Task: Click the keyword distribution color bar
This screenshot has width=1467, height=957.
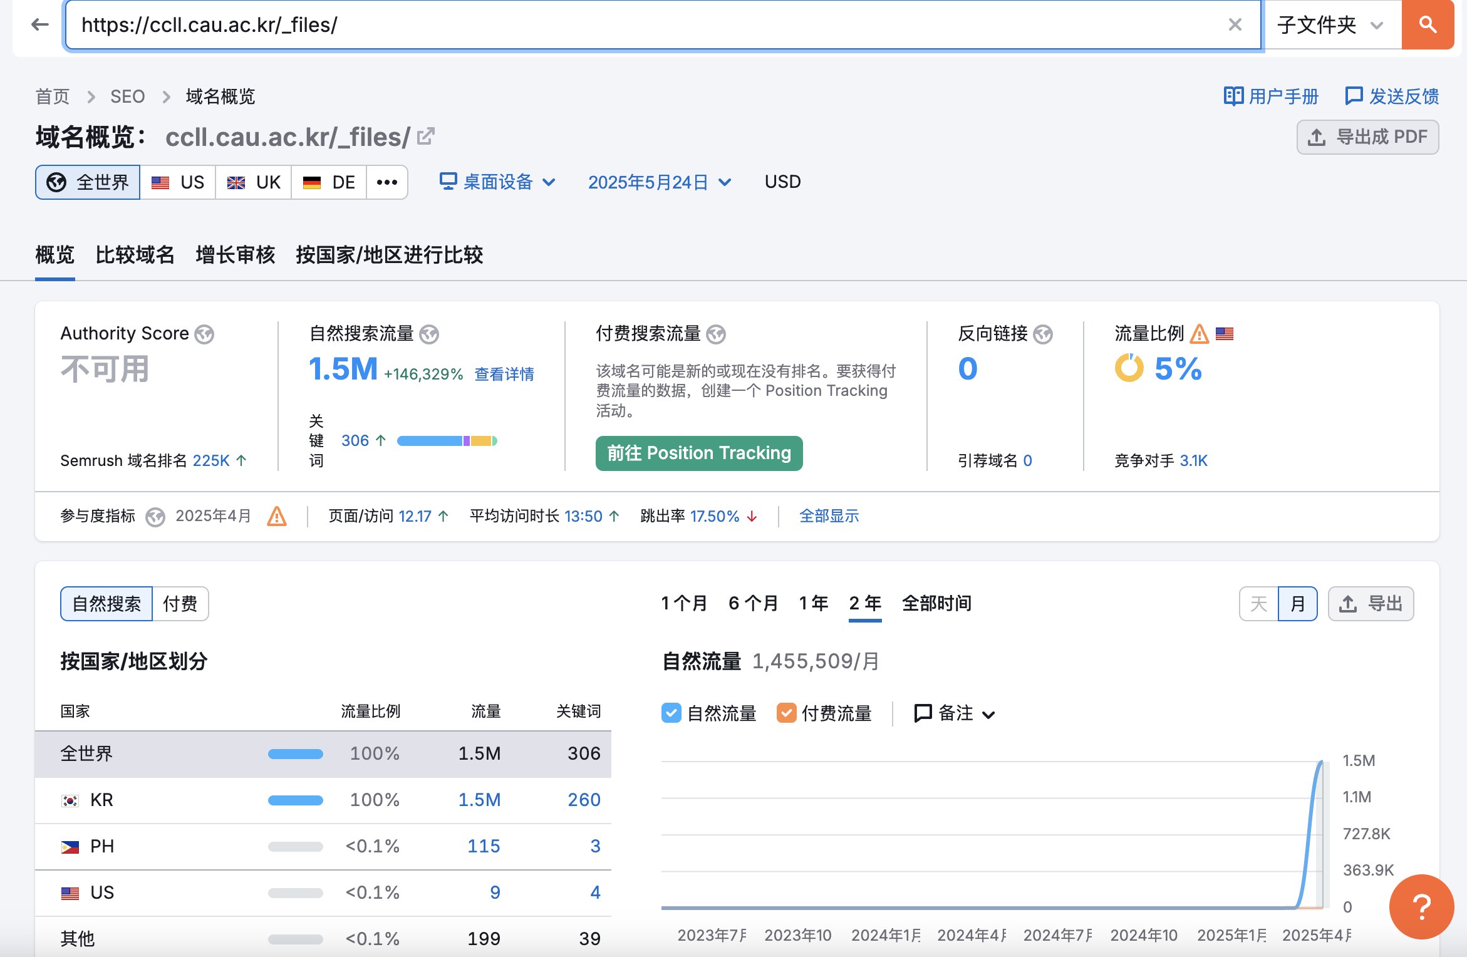Action: pyautogui.click(x=447, y=441)
